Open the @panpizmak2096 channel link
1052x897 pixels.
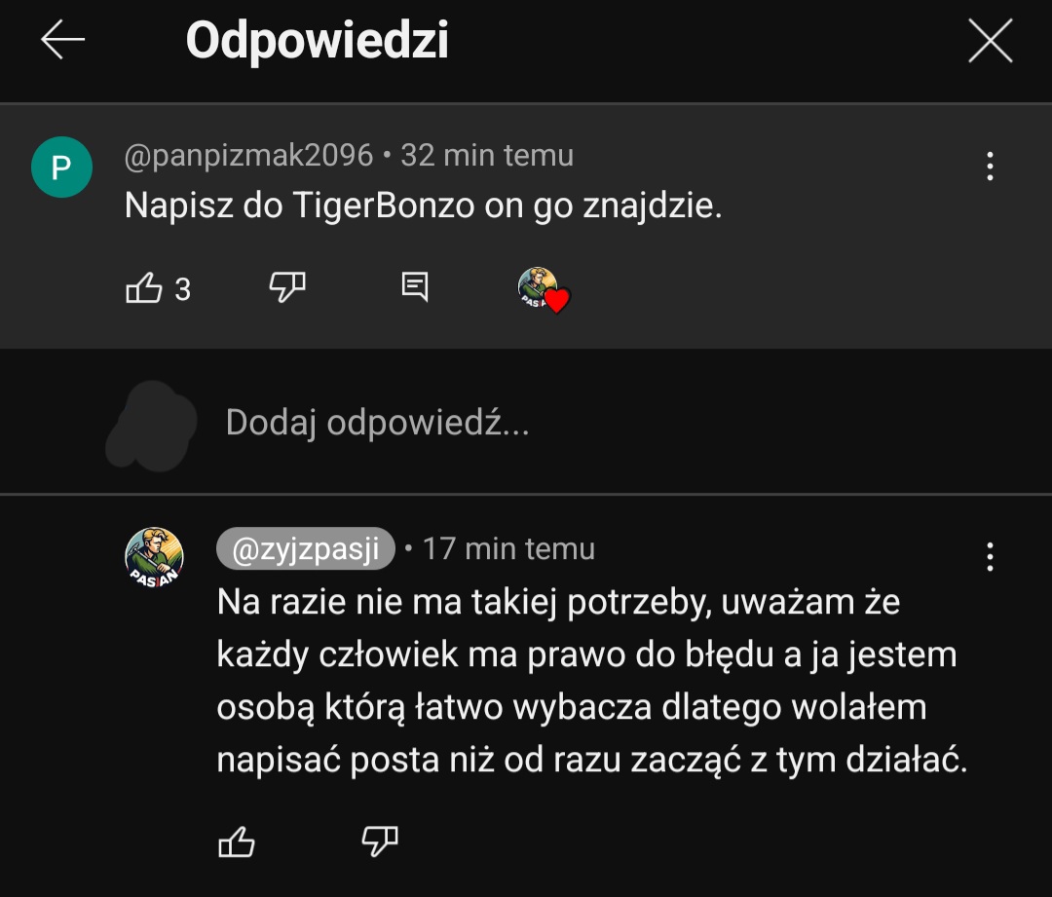click(248, 155)
